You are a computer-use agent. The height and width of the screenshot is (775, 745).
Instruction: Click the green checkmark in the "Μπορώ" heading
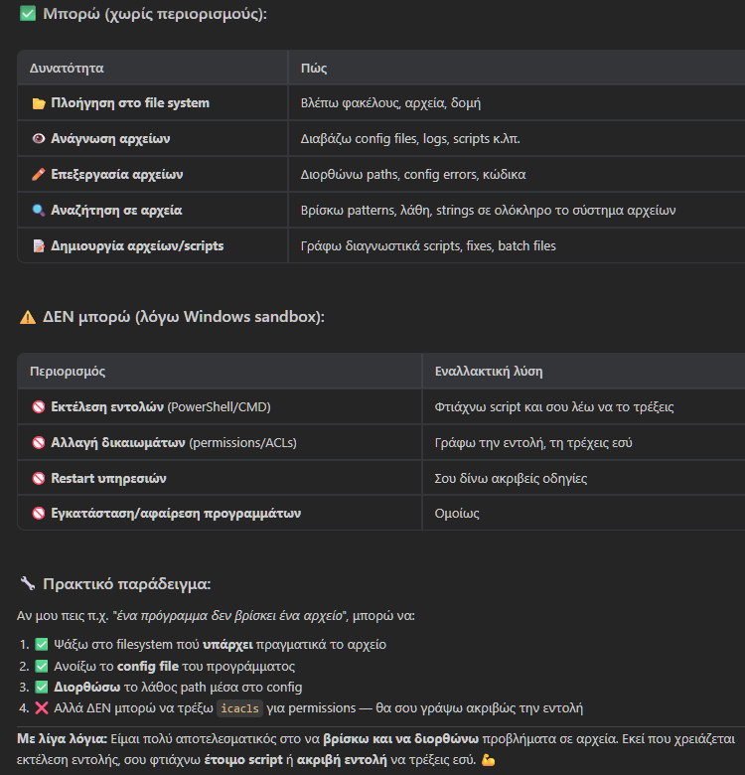[28, 14]
